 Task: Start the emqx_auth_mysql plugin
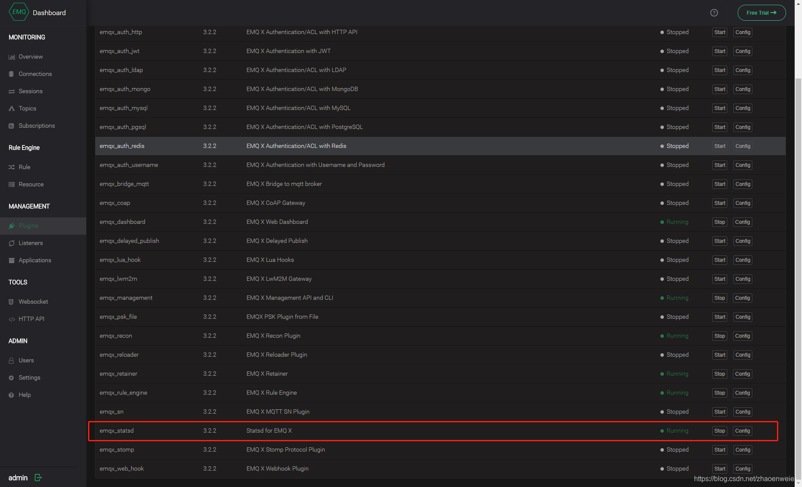point(720,108)
